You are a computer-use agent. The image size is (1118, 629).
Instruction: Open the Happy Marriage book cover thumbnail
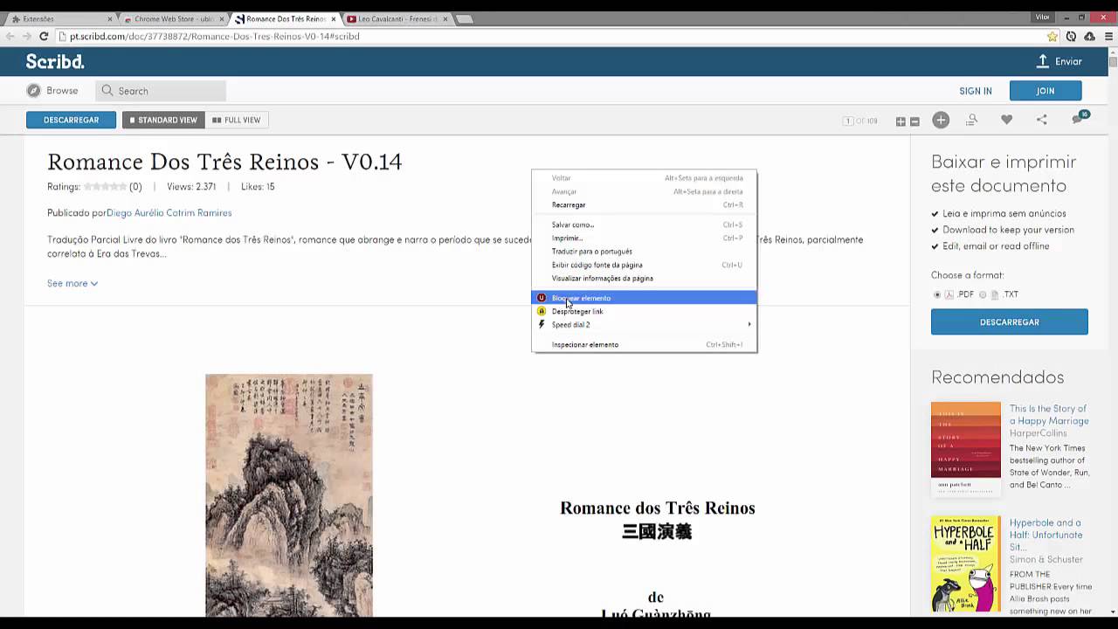pyautogui.click(x=965, y=449)
